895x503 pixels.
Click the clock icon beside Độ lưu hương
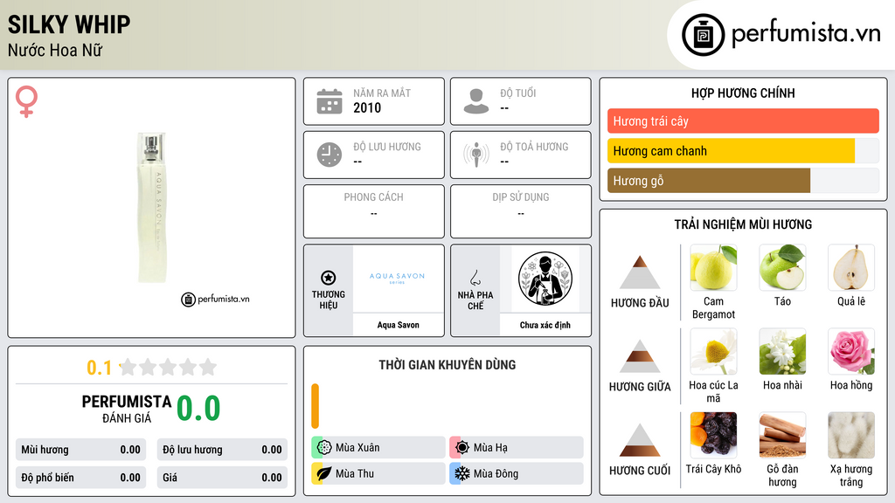click(x=330, y=155)
